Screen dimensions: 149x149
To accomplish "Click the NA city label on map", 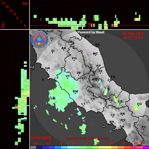I will (112, 122).
